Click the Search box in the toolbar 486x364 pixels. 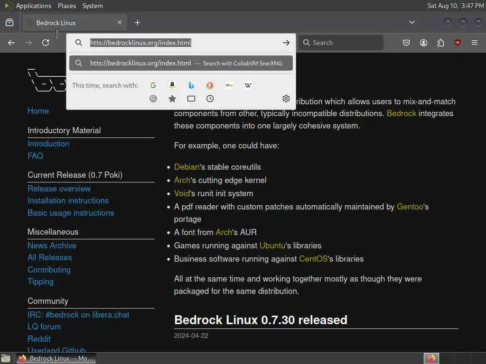341,43
